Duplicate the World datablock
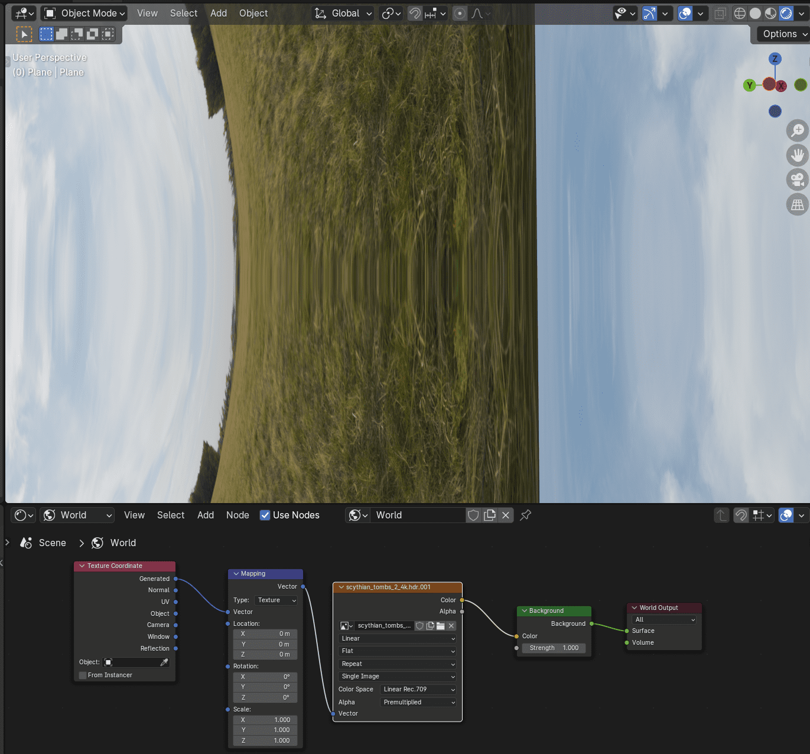 pyautogui.click(x=490, y=515)
